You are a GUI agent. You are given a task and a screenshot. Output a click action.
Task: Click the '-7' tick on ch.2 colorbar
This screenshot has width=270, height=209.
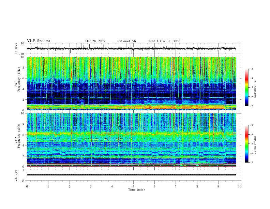pos(251,162)
